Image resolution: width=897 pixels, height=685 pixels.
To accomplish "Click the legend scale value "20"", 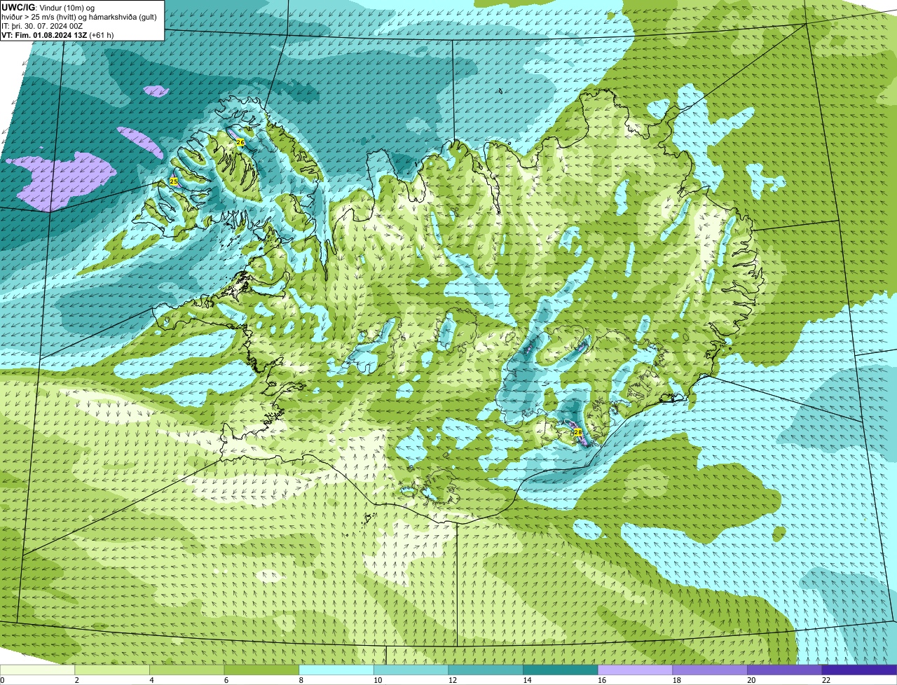I will (751, 680).
